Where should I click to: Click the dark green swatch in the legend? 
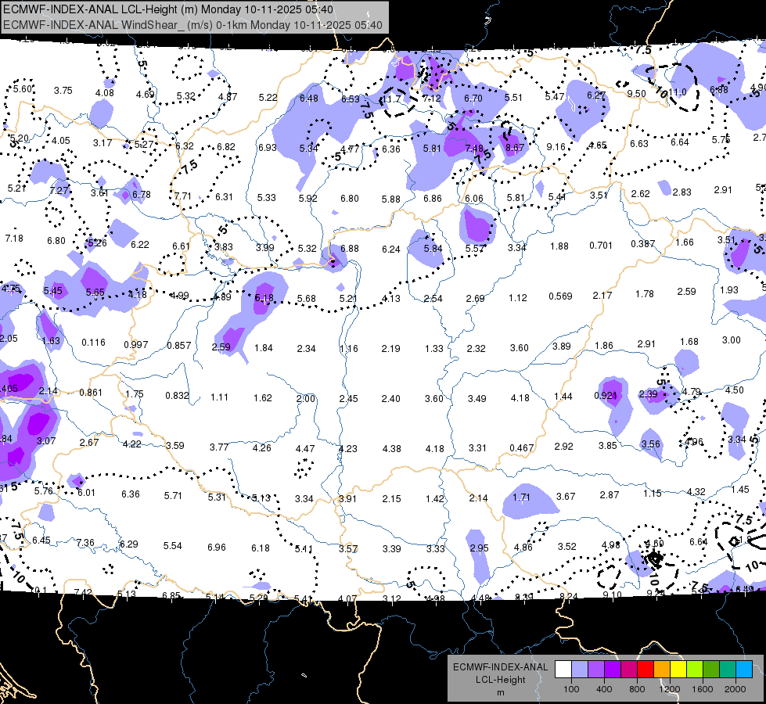[x=711, y=670]
